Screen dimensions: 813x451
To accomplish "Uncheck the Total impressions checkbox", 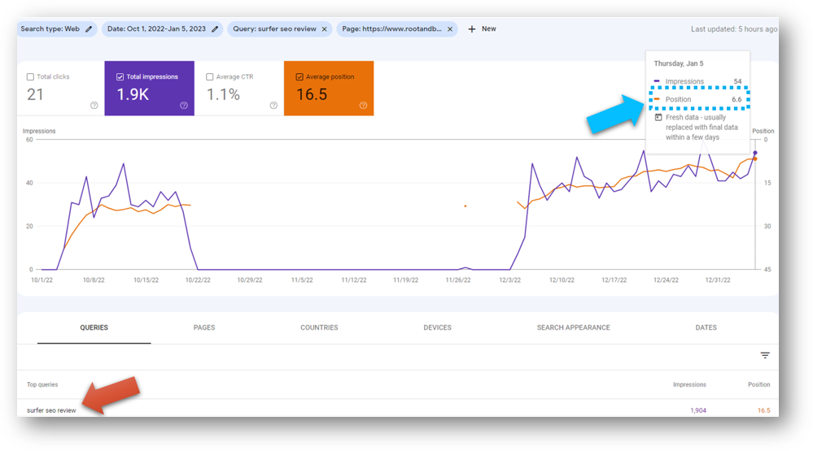I will pos(120,76).
